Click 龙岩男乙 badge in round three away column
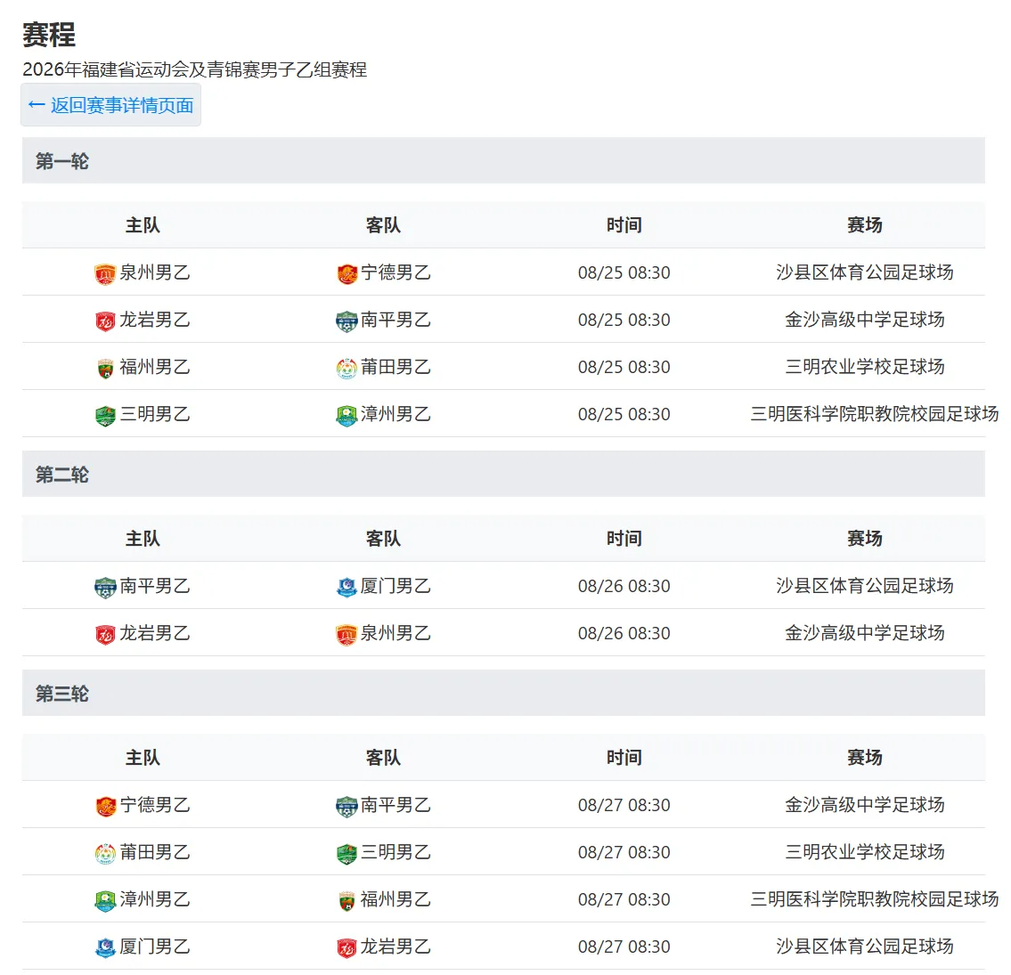 347,948
